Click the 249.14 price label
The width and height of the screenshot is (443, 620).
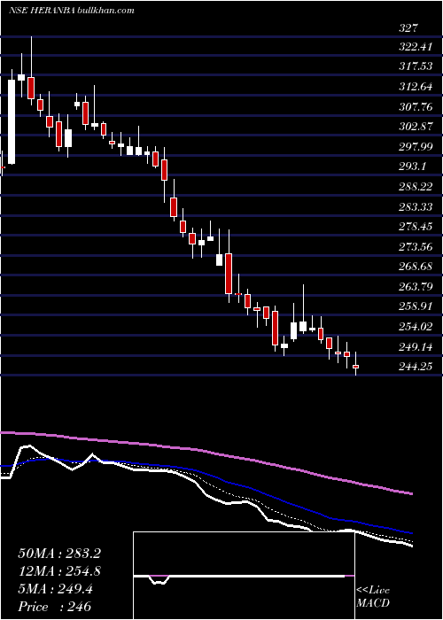tap(416, 347)
